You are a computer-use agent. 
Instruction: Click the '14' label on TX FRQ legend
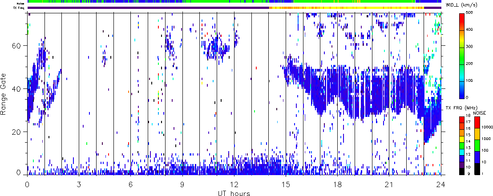(468, 141)
